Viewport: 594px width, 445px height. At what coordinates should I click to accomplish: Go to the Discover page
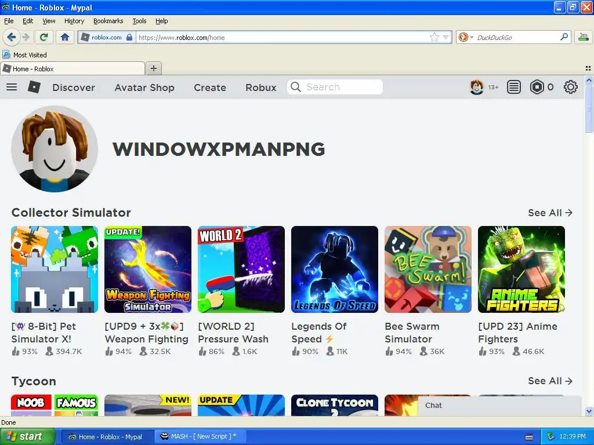[x=74, y=87]
